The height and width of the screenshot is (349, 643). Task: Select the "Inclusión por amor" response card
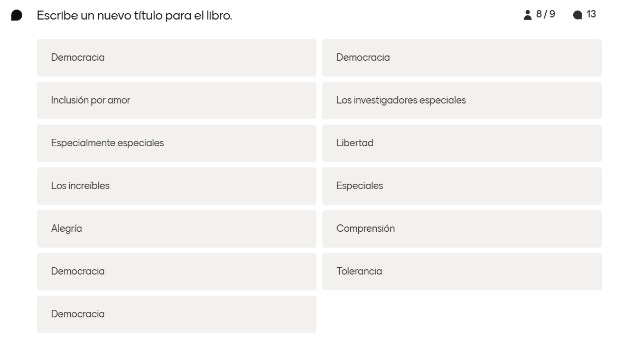[x=176, y=100]
